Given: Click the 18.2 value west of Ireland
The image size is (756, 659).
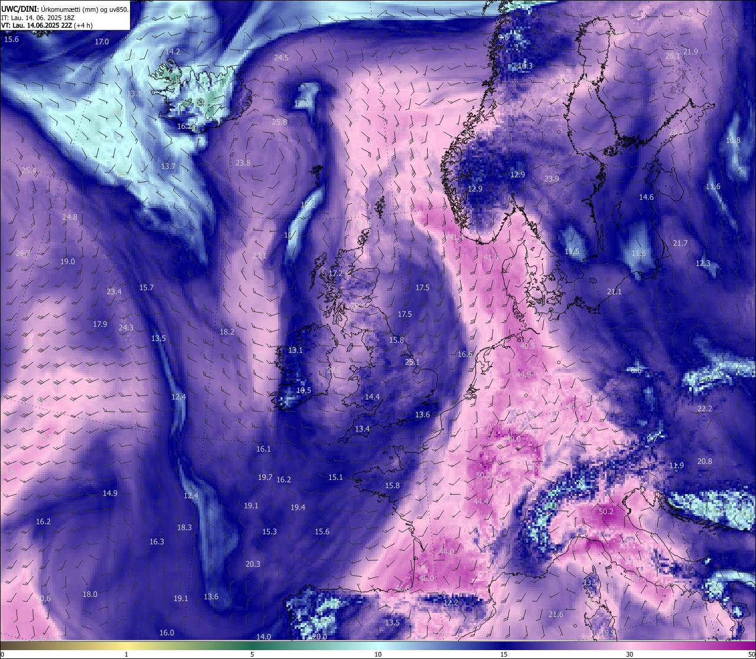Looking at the screenshot, I should coord(227,332).
